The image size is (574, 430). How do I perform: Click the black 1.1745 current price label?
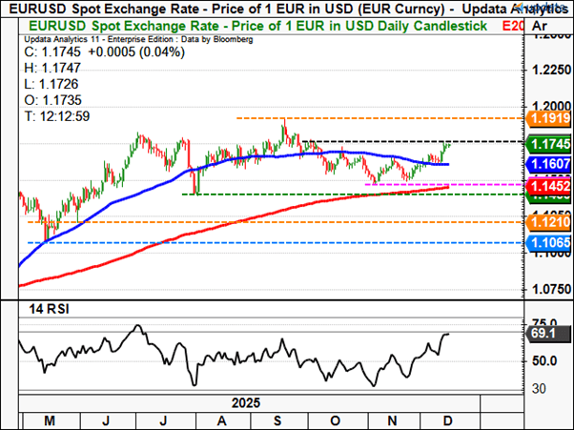coord(547,143)
